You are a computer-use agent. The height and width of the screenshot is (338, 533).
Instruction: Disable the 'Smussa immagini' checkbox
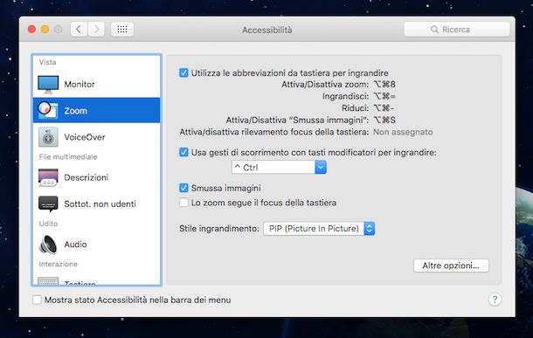pos(183,188)
